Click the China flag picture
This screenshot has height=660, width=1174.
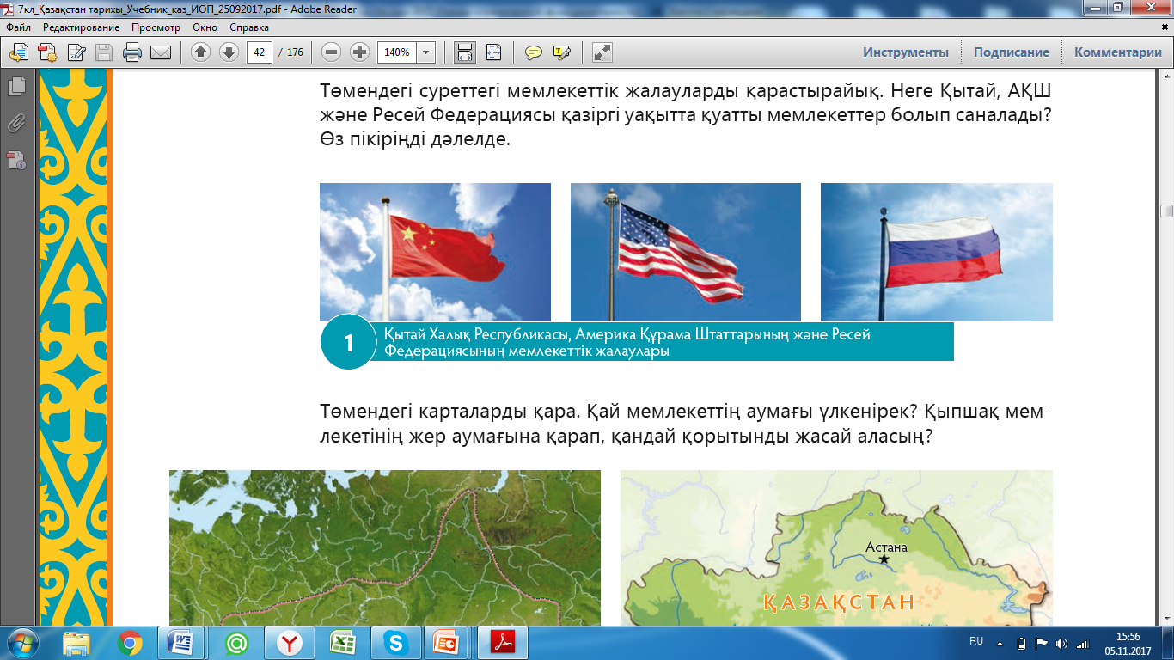click(435, 252)
